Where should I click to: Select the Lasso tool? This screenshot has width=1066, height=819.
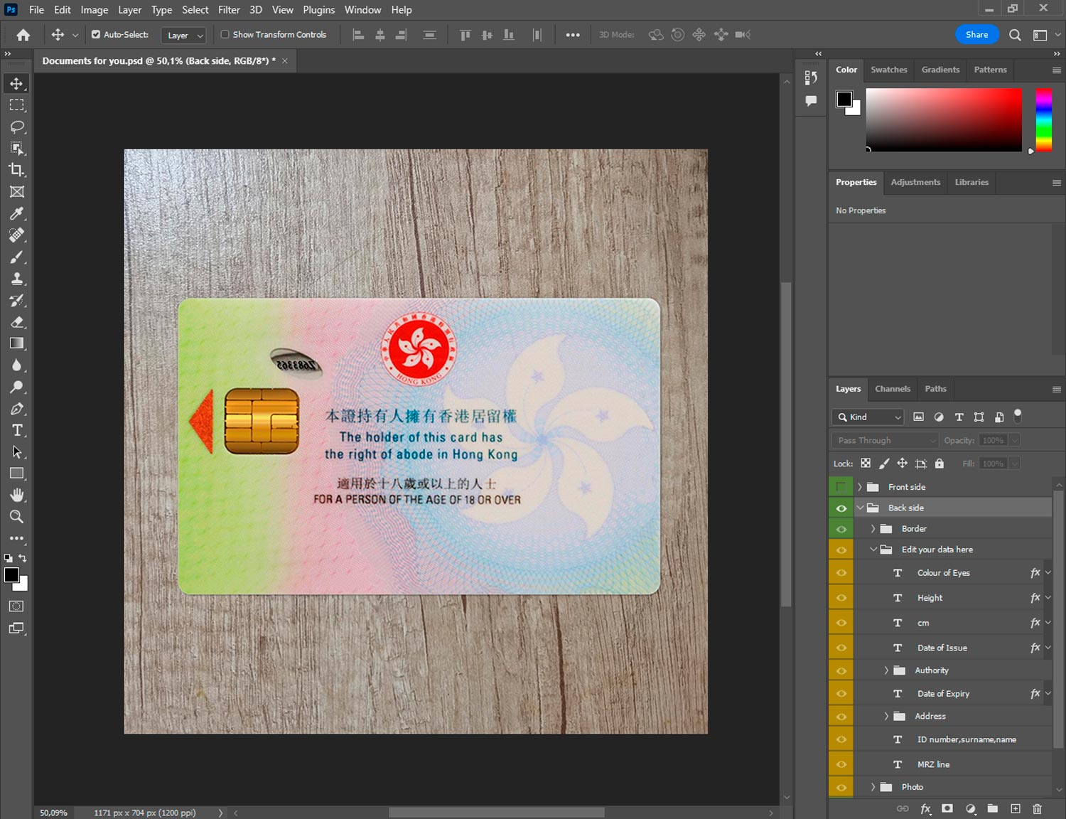point(16,127)
